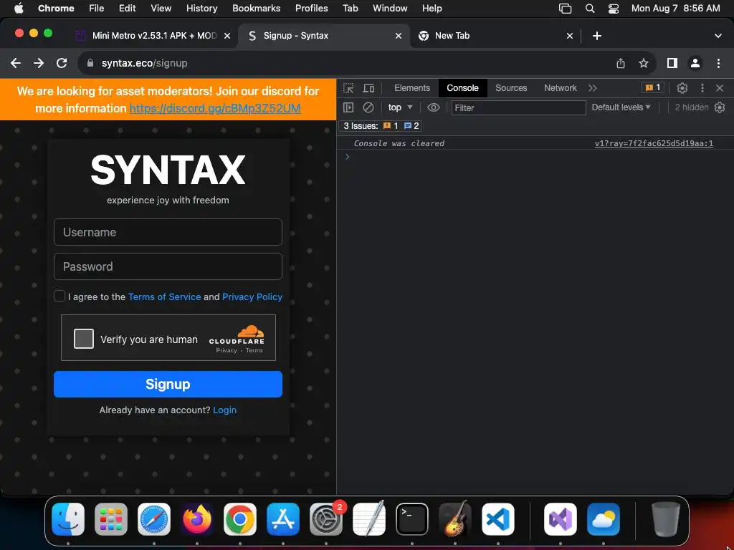Tick the Verify you are human checkbox
This screenshot has height=550, width=734.
tap(84, 339)
